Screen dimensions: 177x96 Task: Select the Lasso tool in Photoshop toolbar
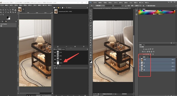(x=91, y=16)
